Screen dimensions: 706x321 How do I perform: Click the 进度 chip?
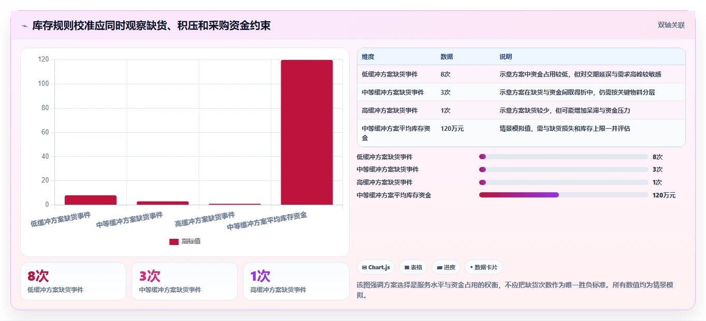[x=446, y=267]
